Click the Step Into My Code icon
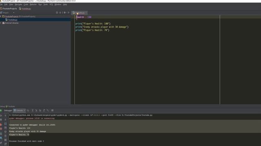 40,110
